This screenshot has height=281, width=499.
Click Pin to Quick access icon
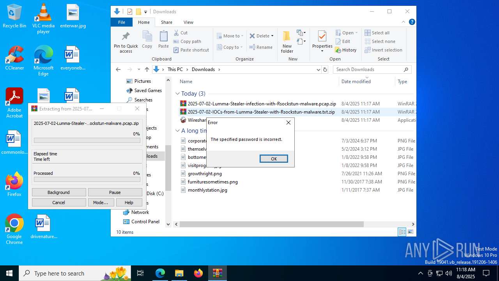(x=126, y=42)
